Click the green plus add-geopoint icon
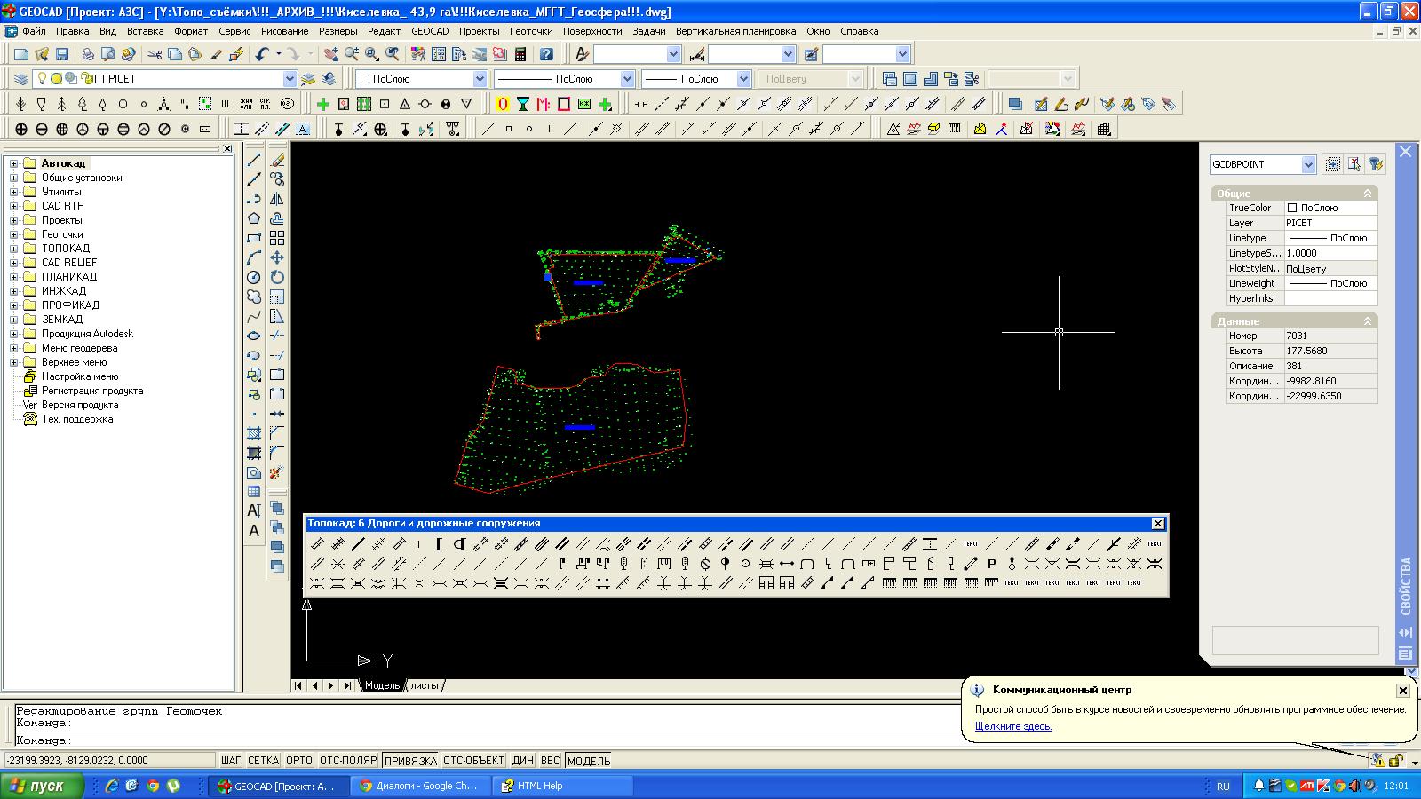Image resolution: width=1421 pixels, height=799 pixels. coord(323,104)
